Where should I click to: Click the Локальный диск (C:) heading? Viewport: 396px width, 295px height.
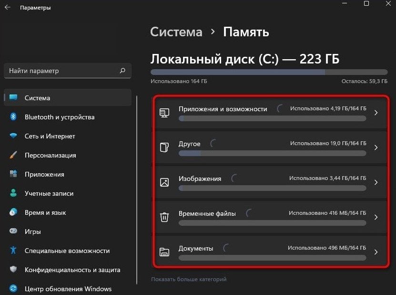click(x=245, y=59)
